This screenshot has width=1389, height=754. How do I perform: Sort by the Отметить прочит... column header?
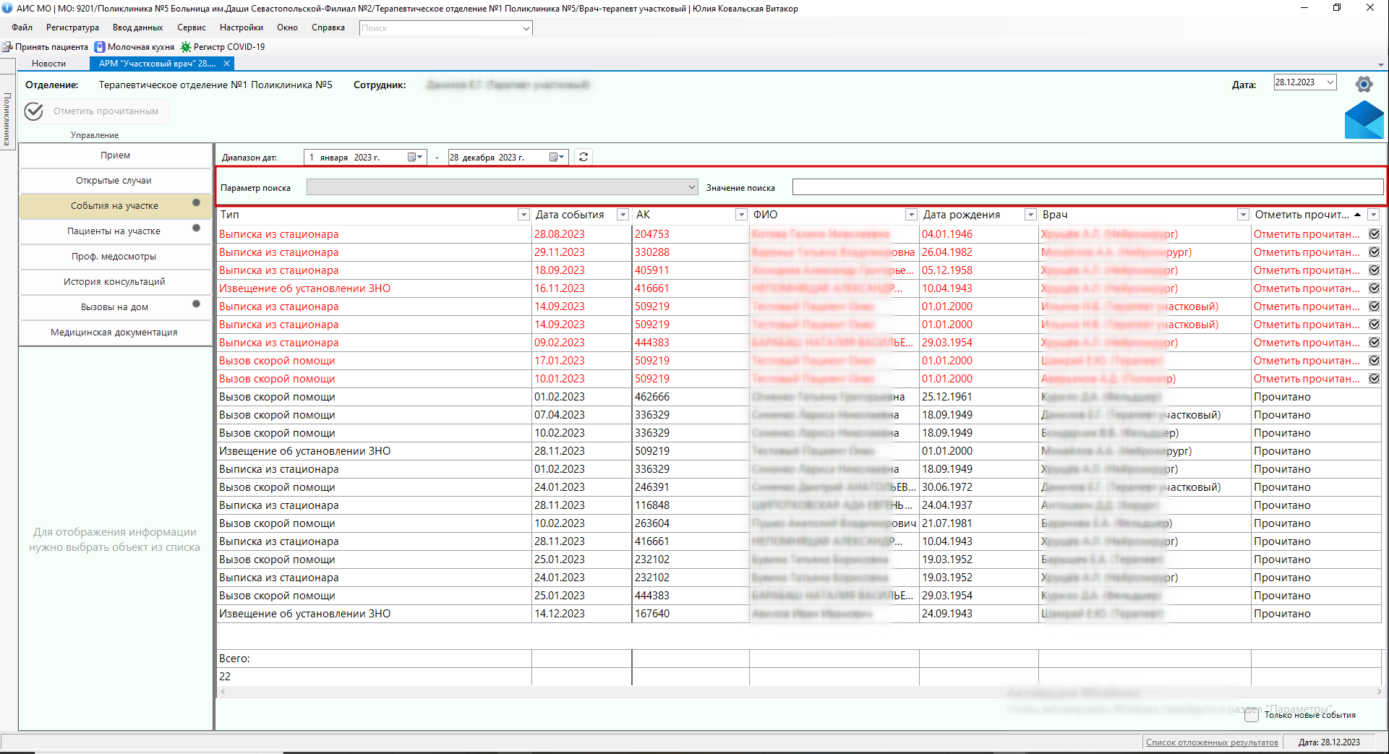click(1302, 215)
